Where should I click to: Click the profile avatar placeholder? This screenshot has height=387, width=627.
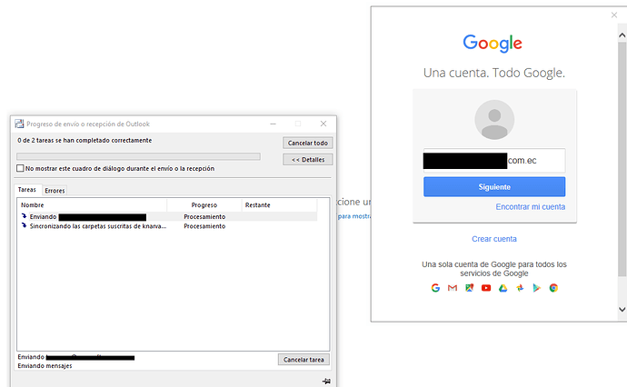click(494, 120)
